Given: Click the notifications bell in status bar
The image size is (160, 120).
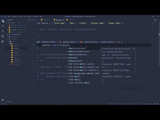Looking at the screenshot, I should point(158,104).
